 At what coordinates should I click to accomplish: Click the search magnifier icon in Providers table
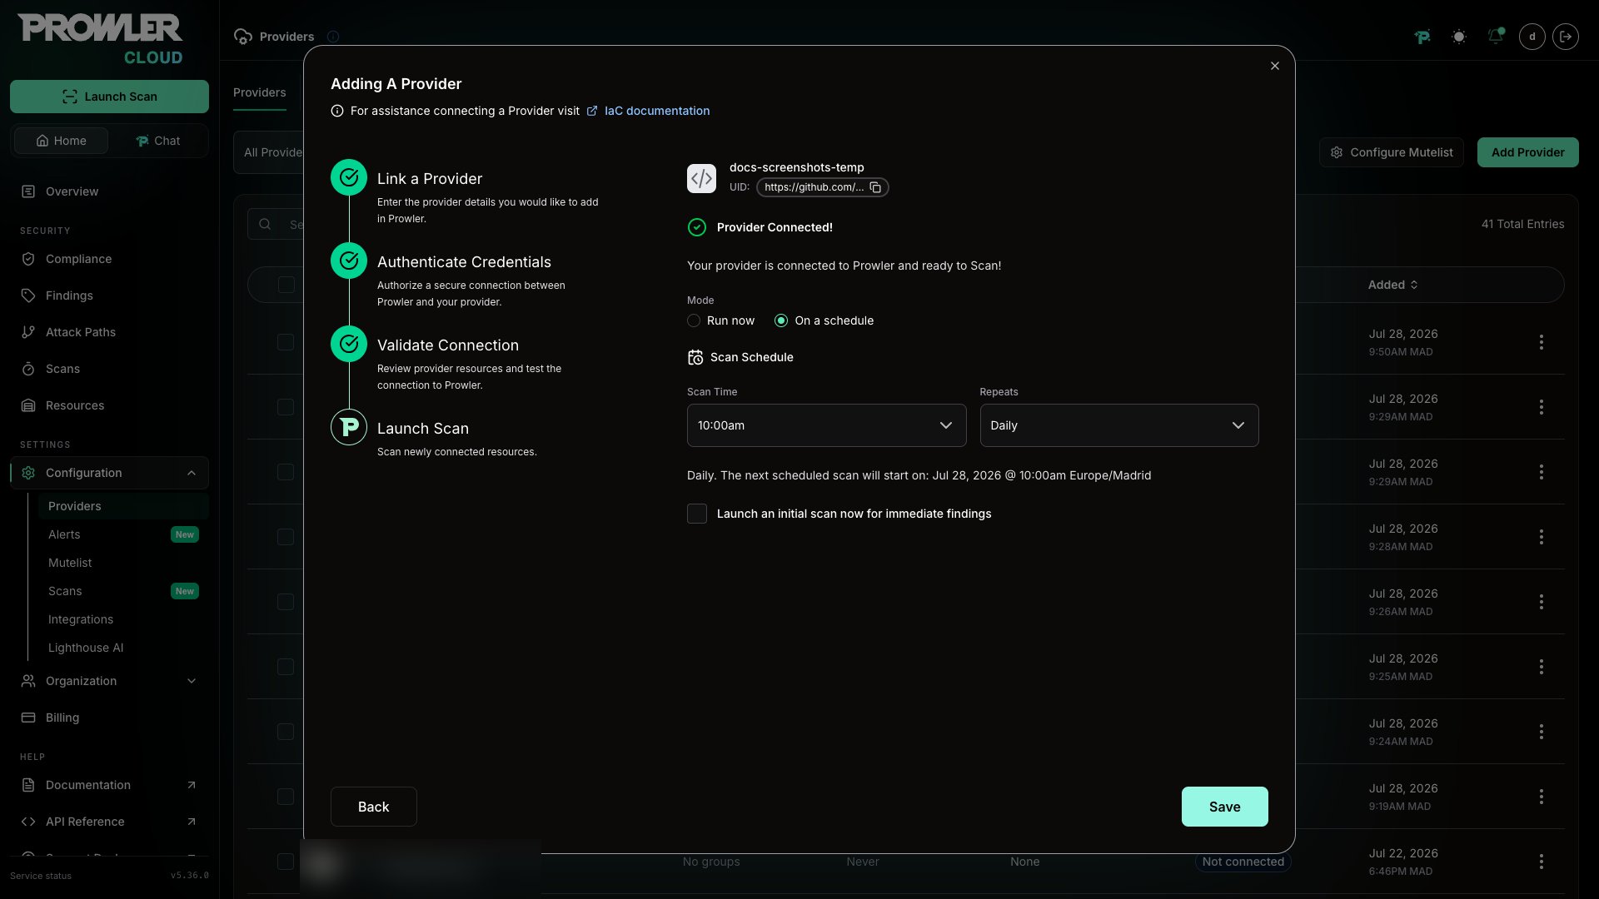265,224
